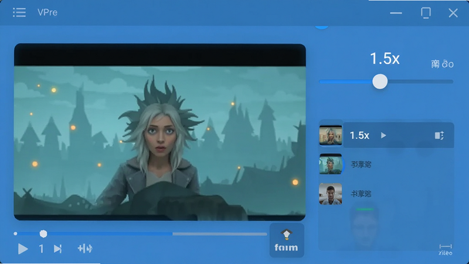The height and width of the screenshot is (264, 469).
Task: Maximize the VPre window
Action: (x=426, y=13)
